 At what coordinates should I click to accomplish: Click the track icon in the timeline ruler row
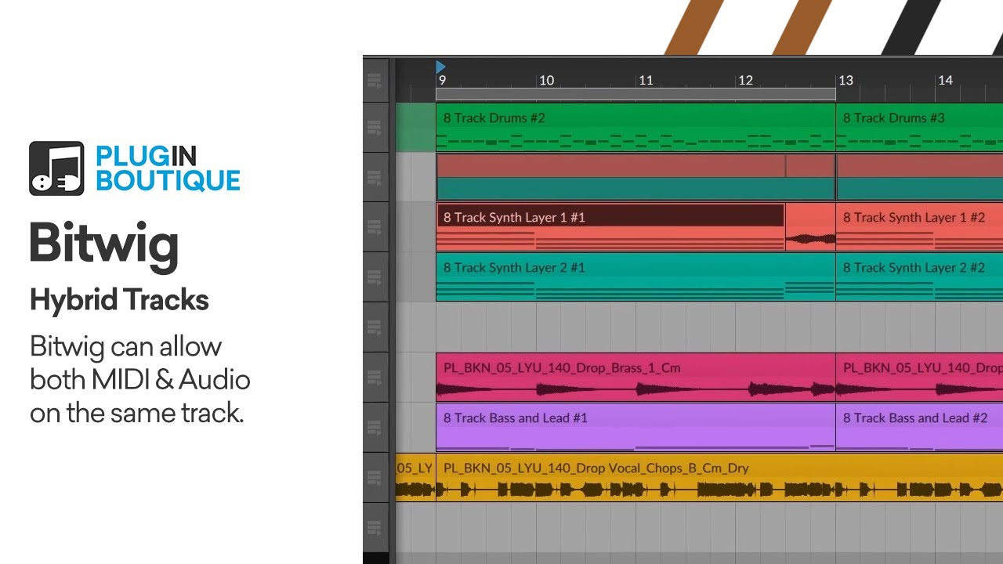pyautogui.click(x=374, y=80)
